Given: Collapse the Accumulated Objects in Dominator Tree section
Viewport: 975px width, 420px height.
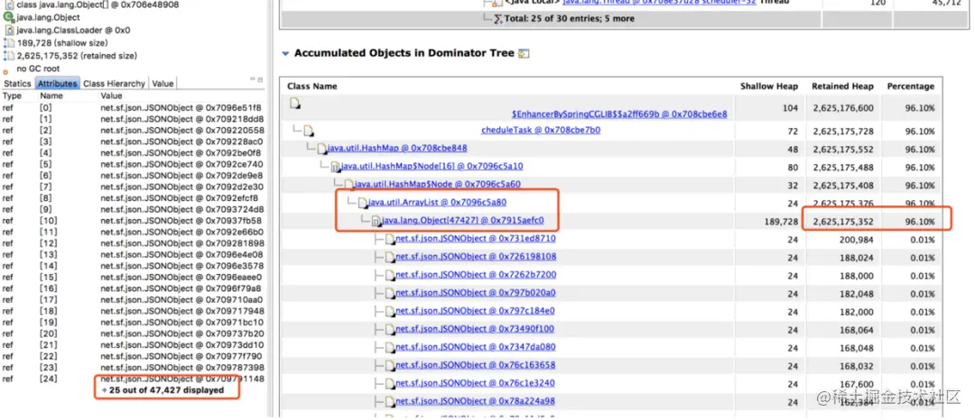Looking at the screenshot, I should (285, 54).
